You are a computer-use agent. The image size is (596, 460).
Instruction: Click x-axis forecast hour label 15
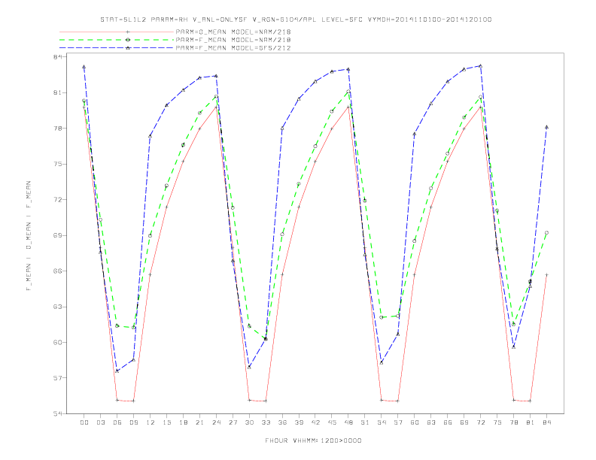pyautogui.click(x=166, y=422)
